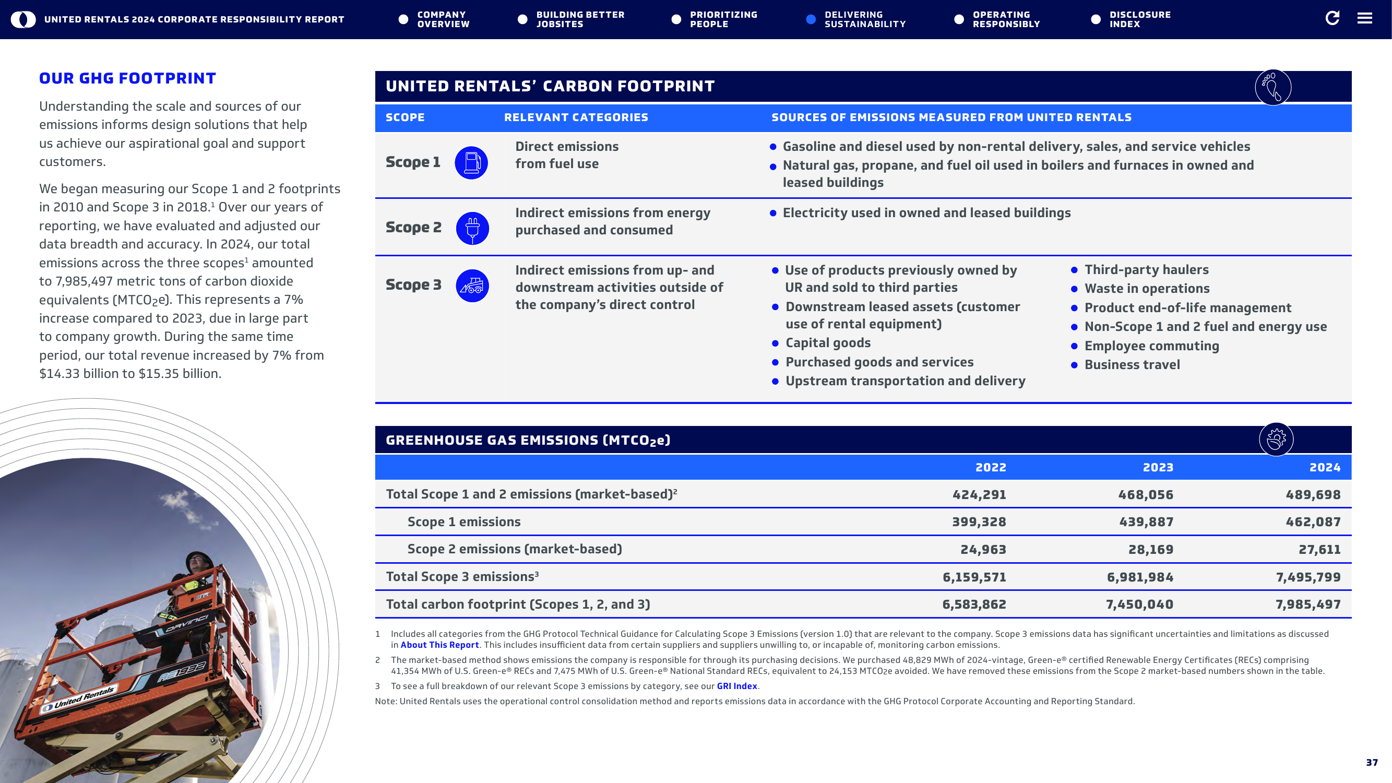The width and height of the screenshot is (1392, 783).
Task: Select the Building Better Jobsites nav dot
Action: [x=522, y=19]
